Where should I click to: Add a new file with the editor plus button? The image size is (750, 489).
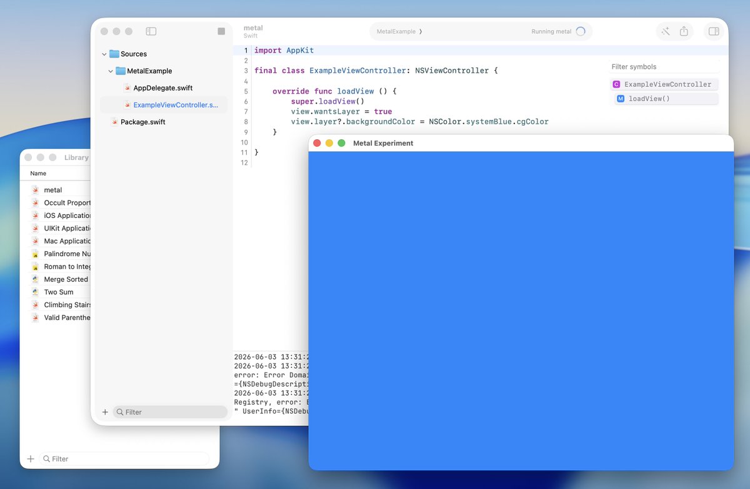click(x=105, y=412)
